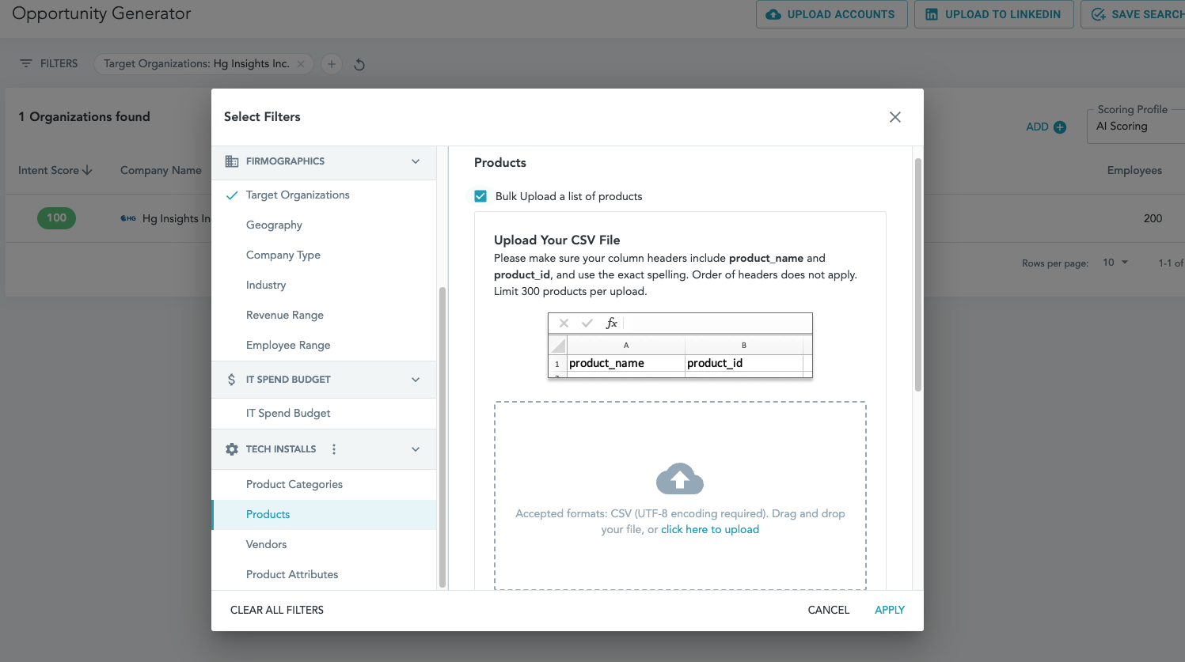Select IT Spend Budget filter item
Image resolution: width=1185 pixels, height=662 pixels.
pyautogui.click(x=325, y=414)
